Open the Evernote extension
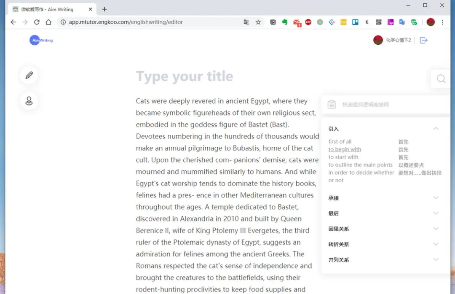The width and height of the screenshot is (455, 294). [285, 22]
